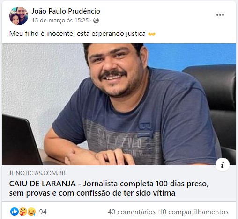Viewport: 238px width, 219px height.
Task: Click the public globe privacy icon
Action: [96, 21]
